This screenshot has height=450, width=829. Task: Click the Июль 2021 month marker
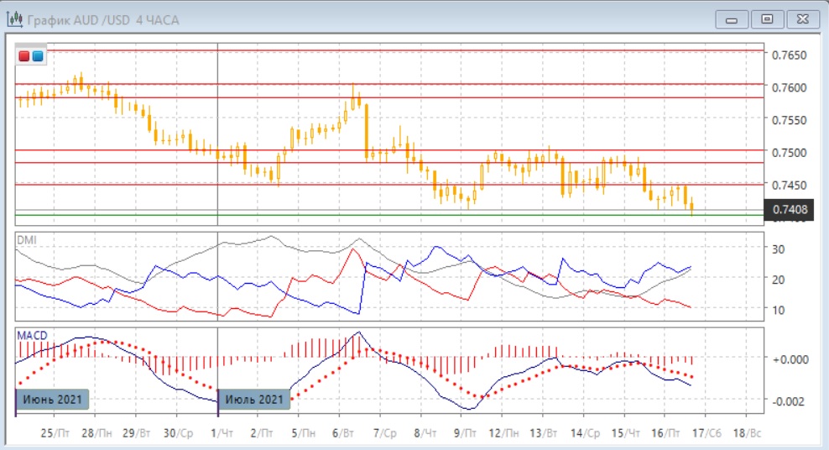click(254, 399)
